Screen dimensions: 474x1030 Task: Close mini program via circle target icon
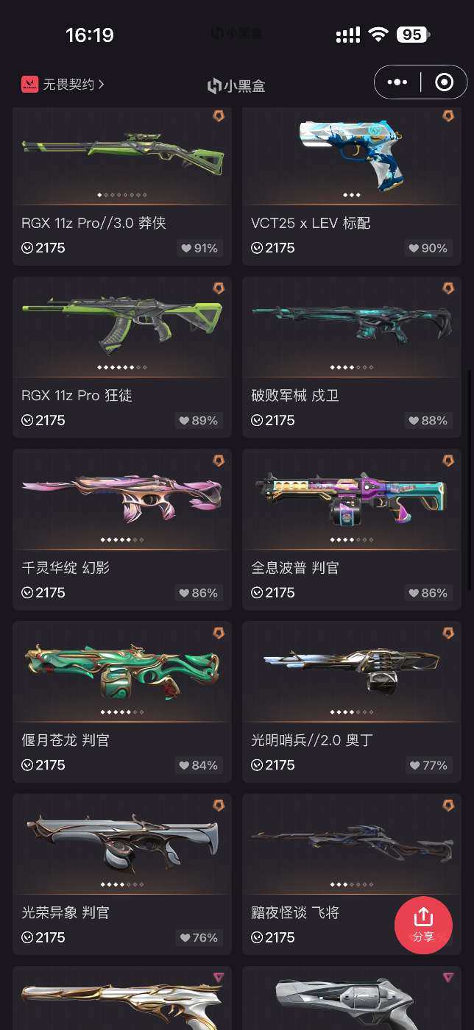pyautogui.click(x=444, y=82)
